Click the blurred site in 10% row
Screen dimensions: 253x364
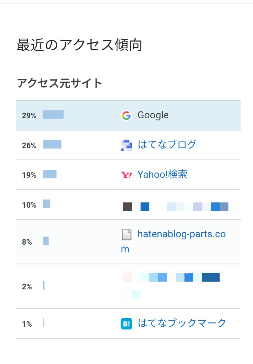pyautogui.click(x=180, y=207)
